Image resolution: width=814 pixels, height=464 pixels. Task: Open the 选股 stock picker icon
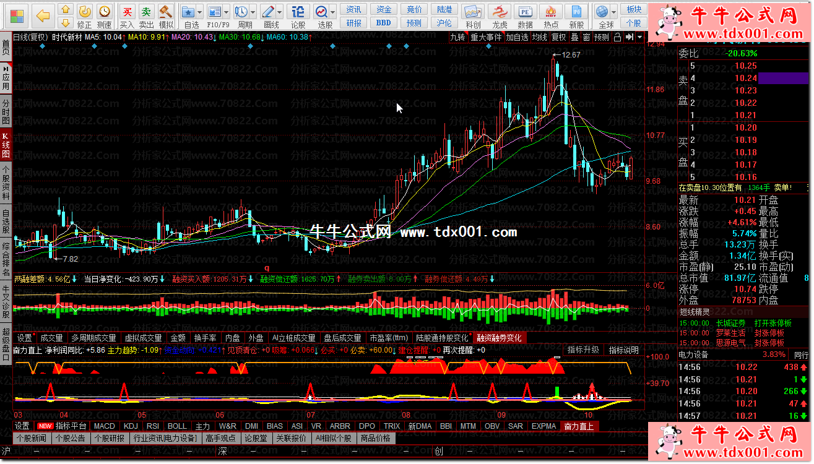point(322,15)
